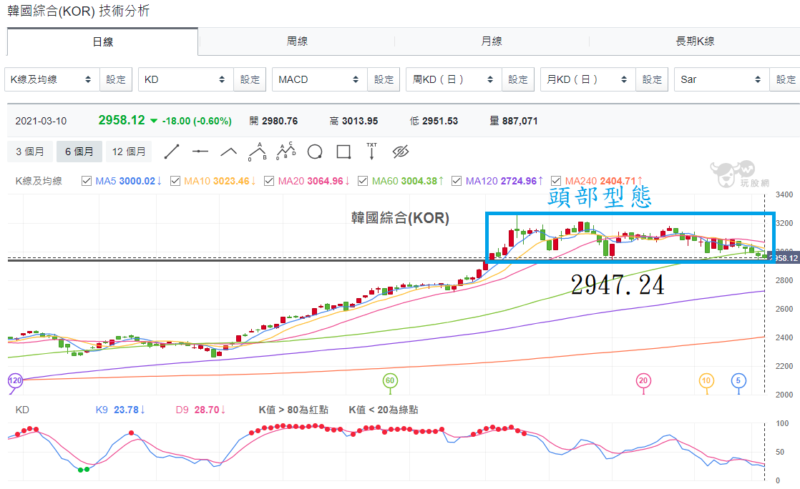The image size is (800, 489).
Task: Uncheck the MA240 moving average checkbox
Action: (x=556, y=181)
